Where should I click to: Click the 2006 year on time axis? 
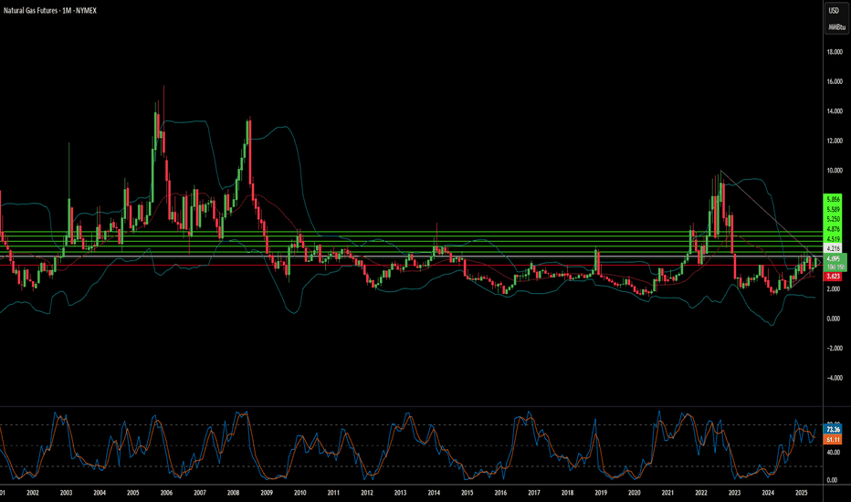click(166, 493)
